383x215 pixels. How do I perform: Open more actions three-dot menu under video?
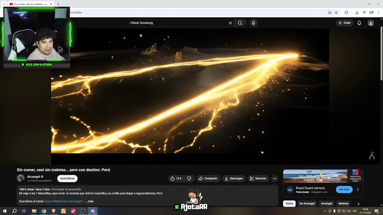point(275,179)
